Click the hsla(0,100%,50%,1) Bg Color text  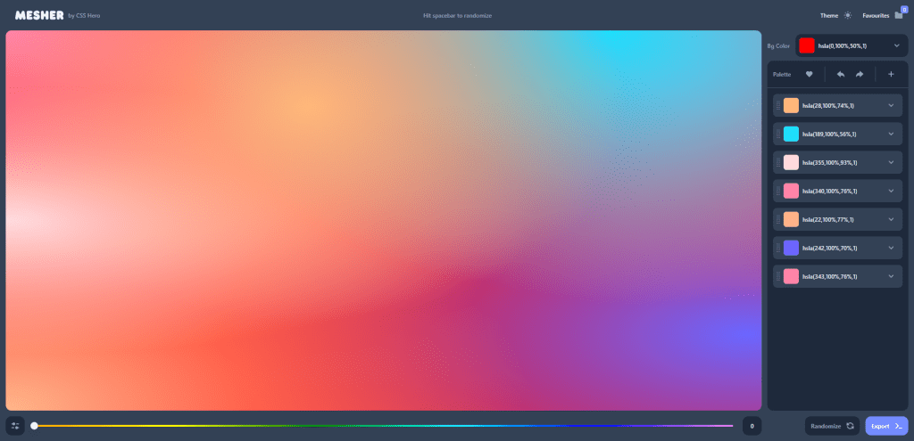pyautogui.click(x=843, y=45)
